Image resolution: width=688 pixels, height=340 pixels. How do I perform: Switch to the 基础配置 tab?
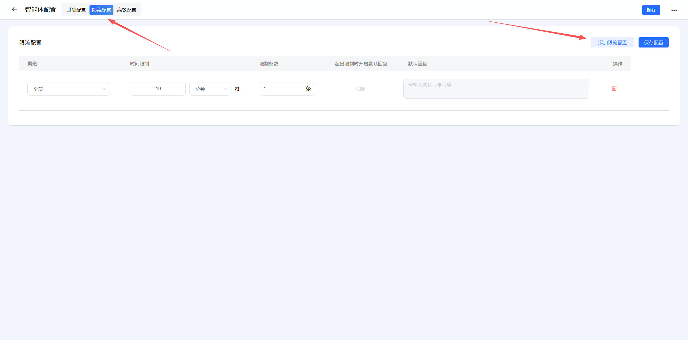(76, 10)
